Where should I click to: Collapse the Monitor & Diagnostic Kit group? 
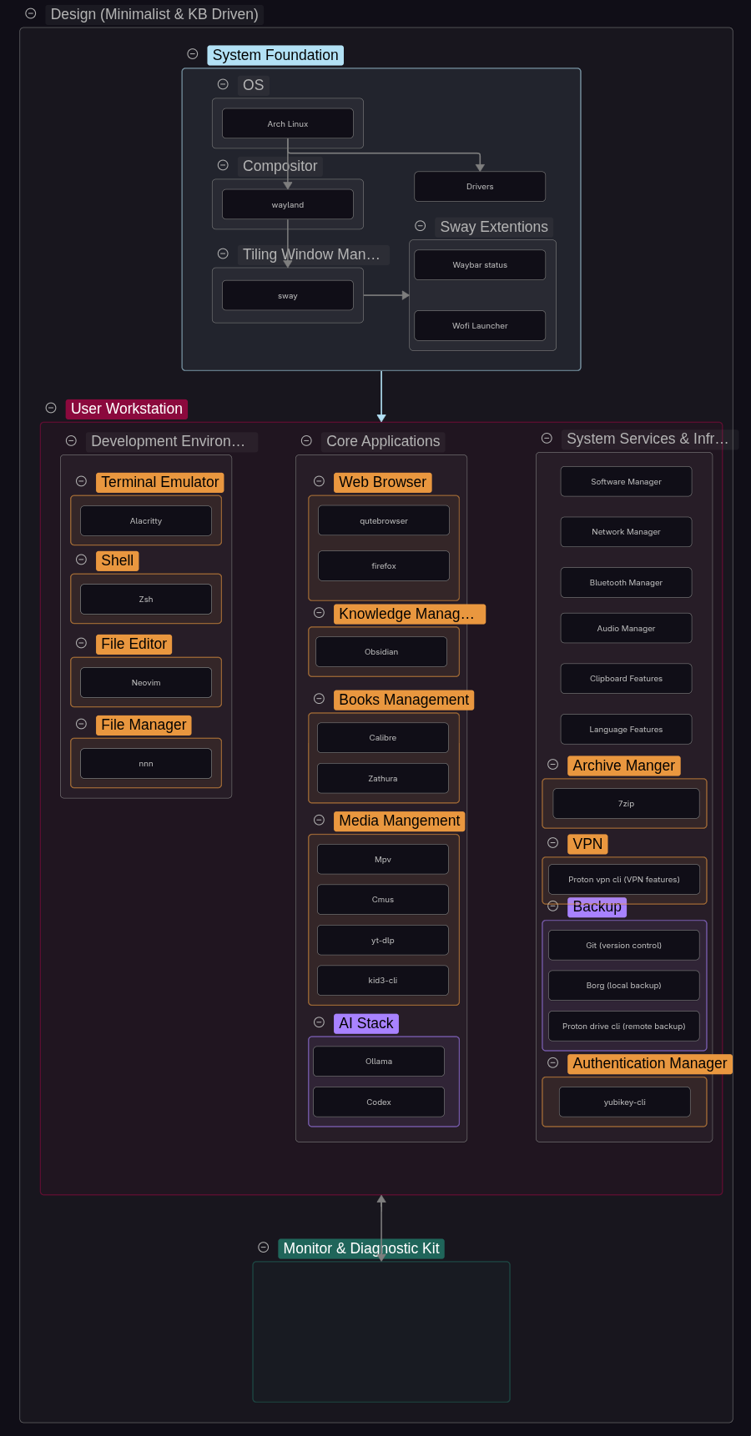[263, 1248]
